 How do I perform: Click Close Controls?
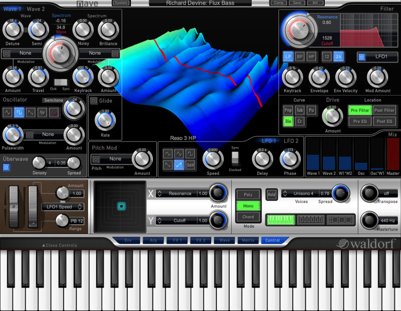[60, 245]
